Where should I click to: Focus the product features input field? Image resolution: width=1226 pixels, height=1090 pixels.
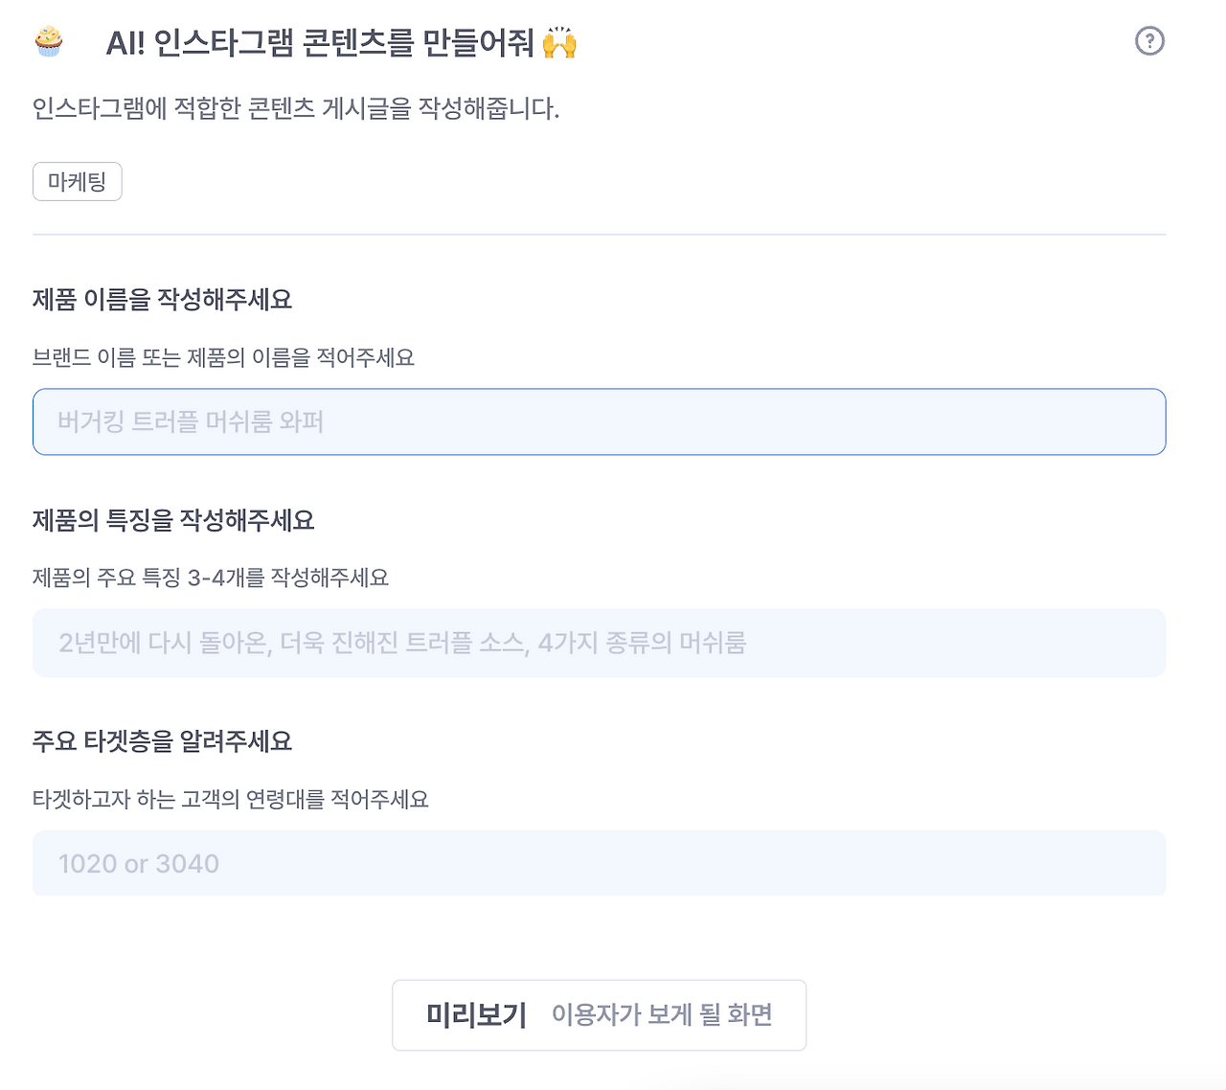coord(600,643)
